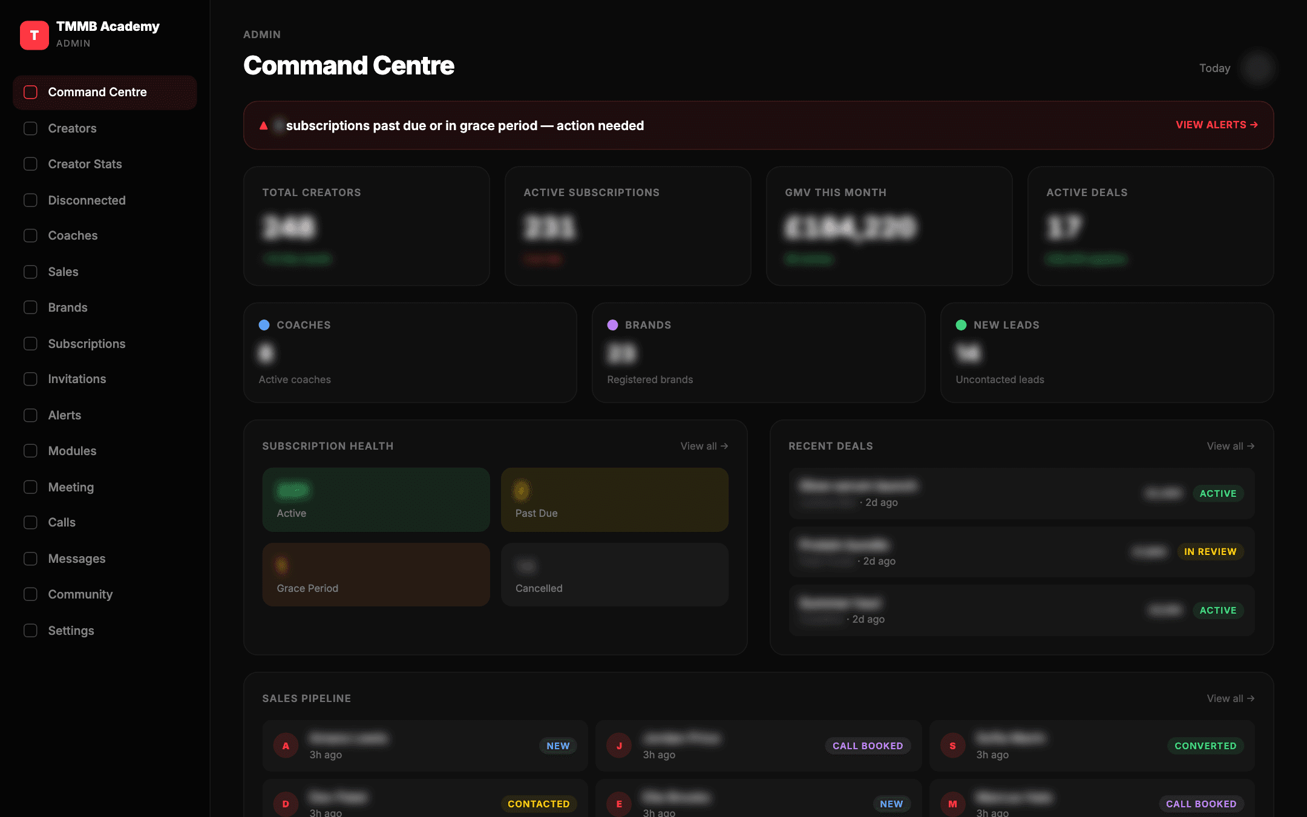The height and width of the screenshot is (817, 1307).
Task: Click the Calls sidebar icon
Action: click(30, 522)
